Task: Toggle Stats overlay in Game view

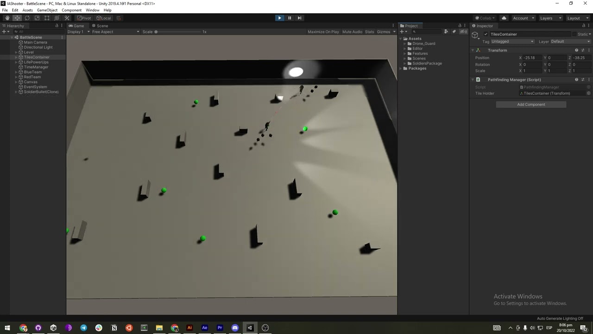Action: [369, 32]
